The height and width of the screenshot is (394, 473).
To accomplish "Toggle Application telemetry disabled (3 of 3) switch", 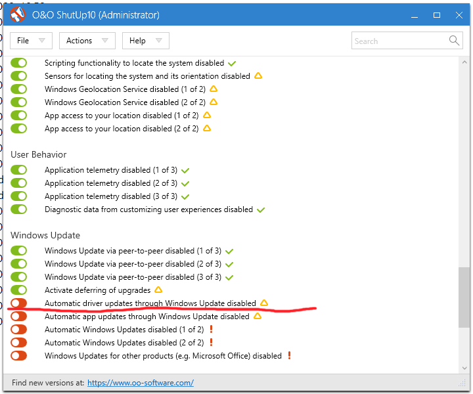I will (18, 196).
